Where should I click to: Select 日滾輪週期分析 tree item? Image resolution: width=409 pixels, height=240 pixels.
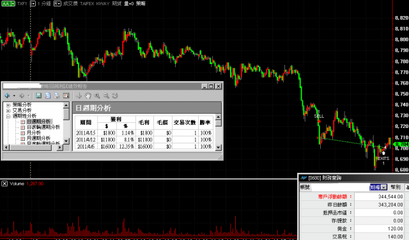[x=43, y=127]
